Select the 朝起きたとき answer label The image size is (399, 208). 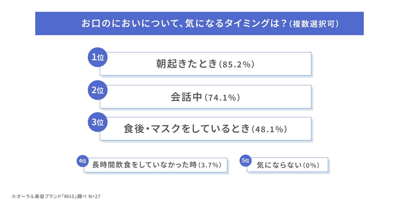tap(186, 64)
